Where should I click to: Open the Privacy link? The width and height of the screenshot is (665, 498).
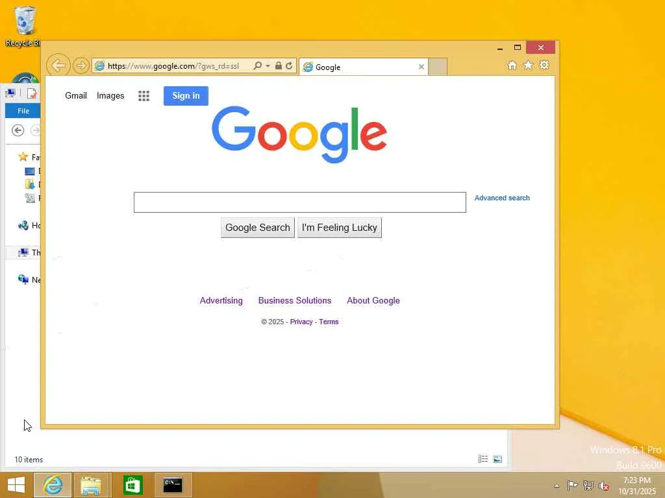(x=301, y=322)
